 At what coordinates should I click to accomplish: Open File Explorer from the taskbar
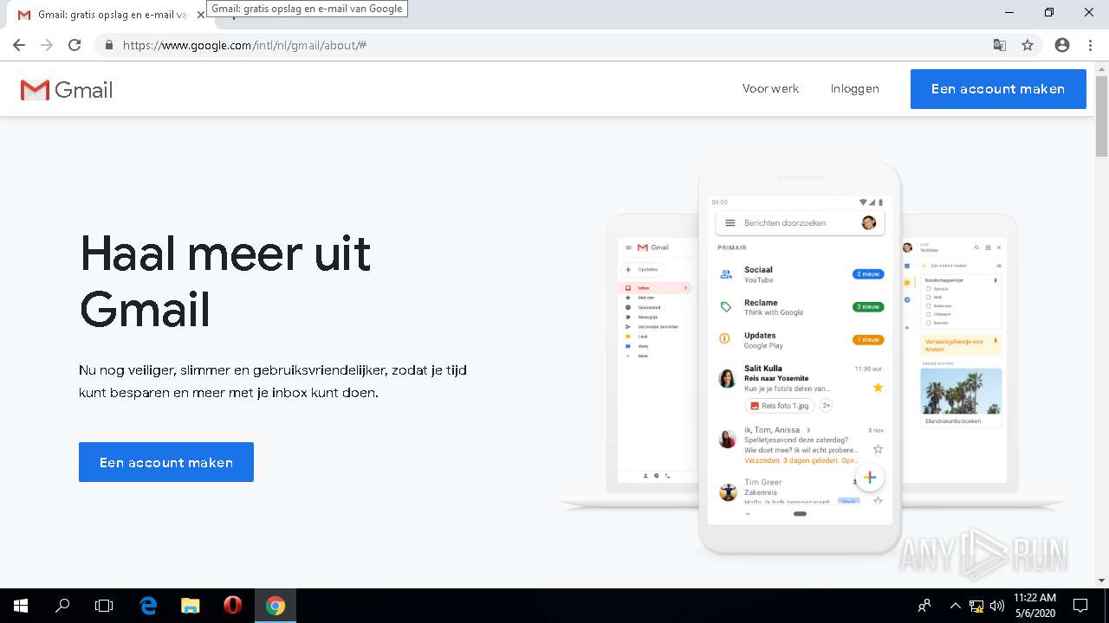pyautogui.click(x=191, y=606)
